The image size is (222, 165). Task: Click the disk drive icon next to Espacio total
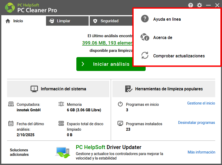(61, 123)
